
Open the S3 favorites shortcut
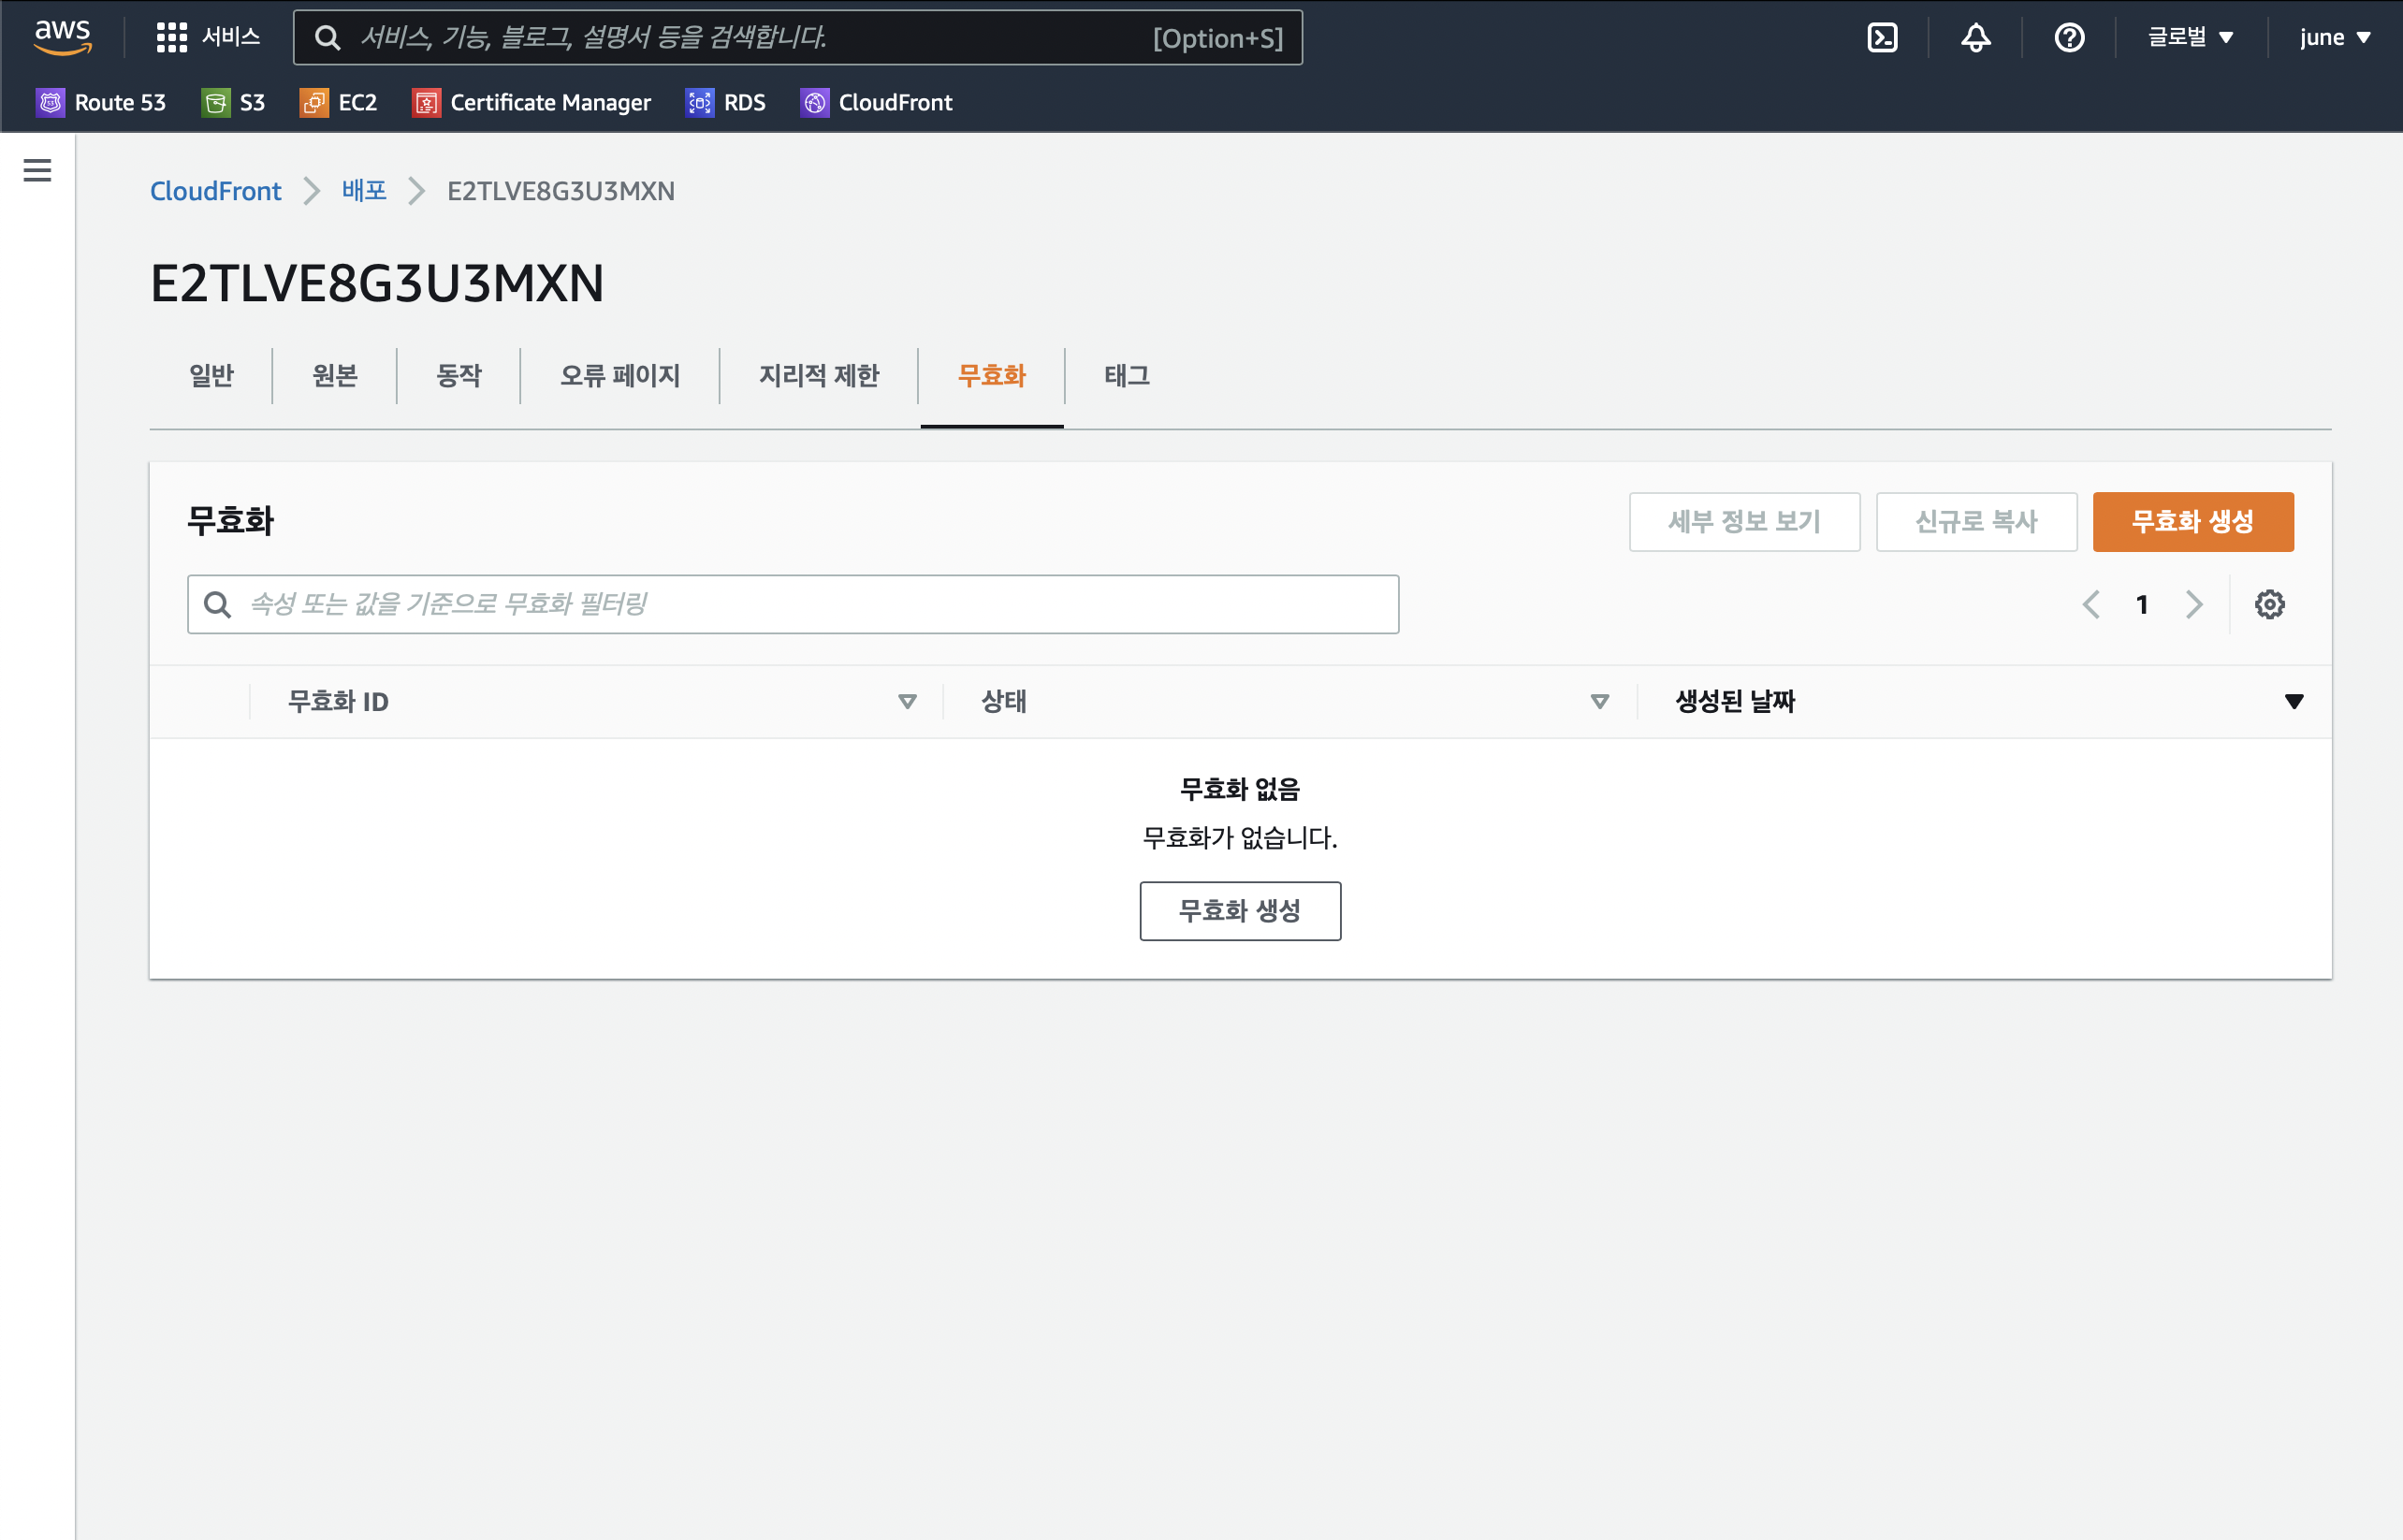point(233,102)
